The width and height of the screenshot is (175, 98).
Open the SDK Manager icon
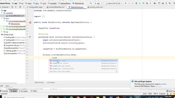pos(170,3)
